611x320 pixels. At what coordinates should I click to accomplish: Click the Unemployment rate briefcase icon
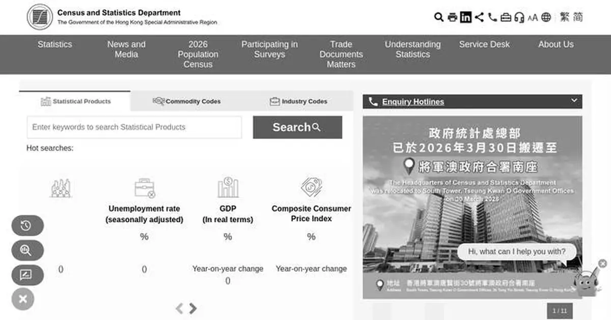pyautogui.click(x=145, y=188)
